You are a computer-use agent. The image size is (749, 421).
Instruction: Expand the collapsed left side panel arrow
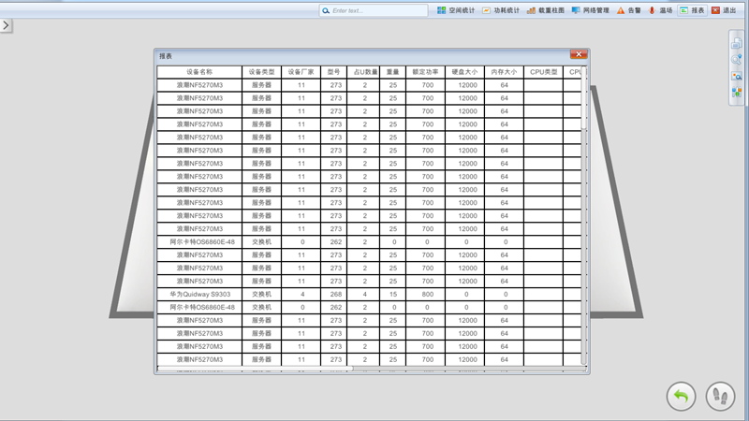(x=6, y=24)
